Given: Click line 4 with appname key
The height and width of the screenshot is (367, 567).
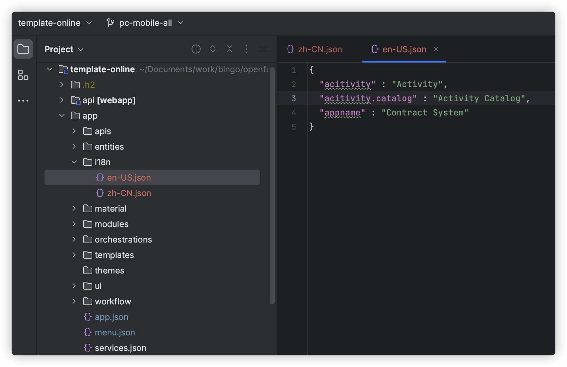Looking at the screenshot, I should click(x=393, y=113).
